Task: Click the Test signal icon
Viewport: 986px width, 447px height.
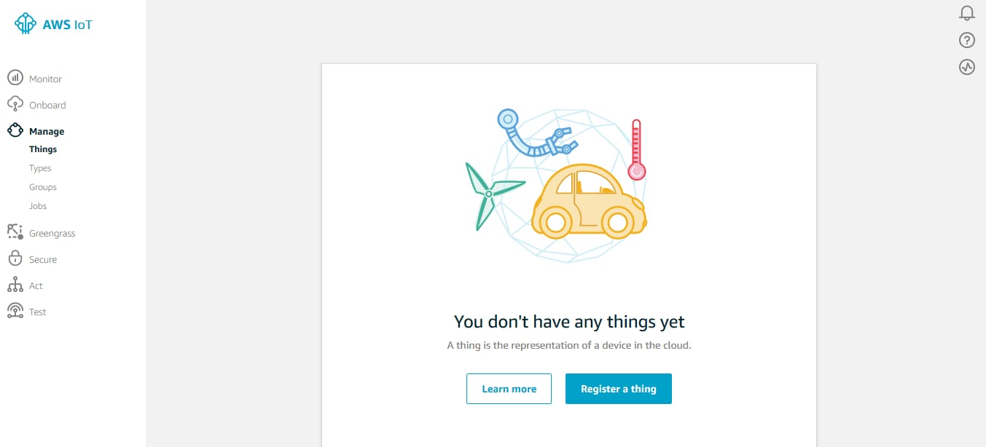Action: (15, 311)
